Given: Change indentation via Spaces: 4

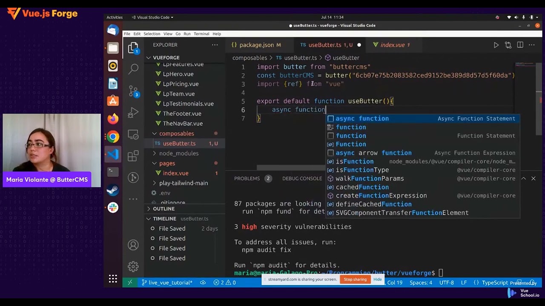Looking at the screenshot, I should point(421,282).
